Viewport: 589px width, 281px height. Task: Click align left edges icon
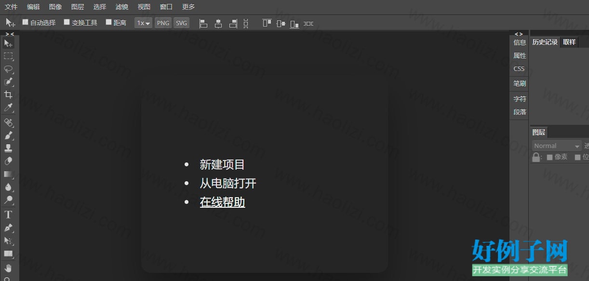tap(203, 23)
